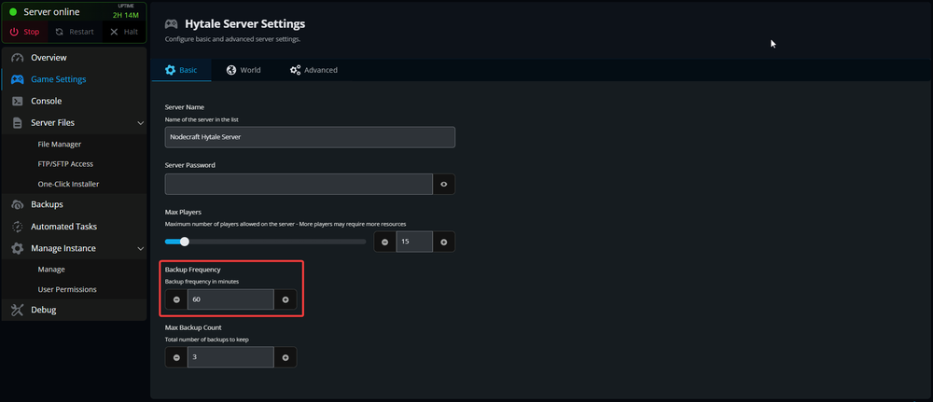Click the green Server online status dot
This screenshot has width=933, height=402.
tap(13, 12)
